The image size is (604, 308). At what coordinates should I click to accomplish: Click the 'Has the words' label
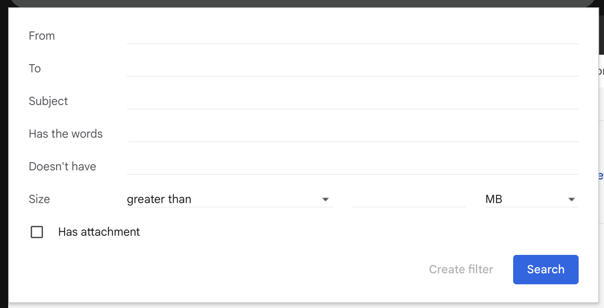(x=65, y=134)
